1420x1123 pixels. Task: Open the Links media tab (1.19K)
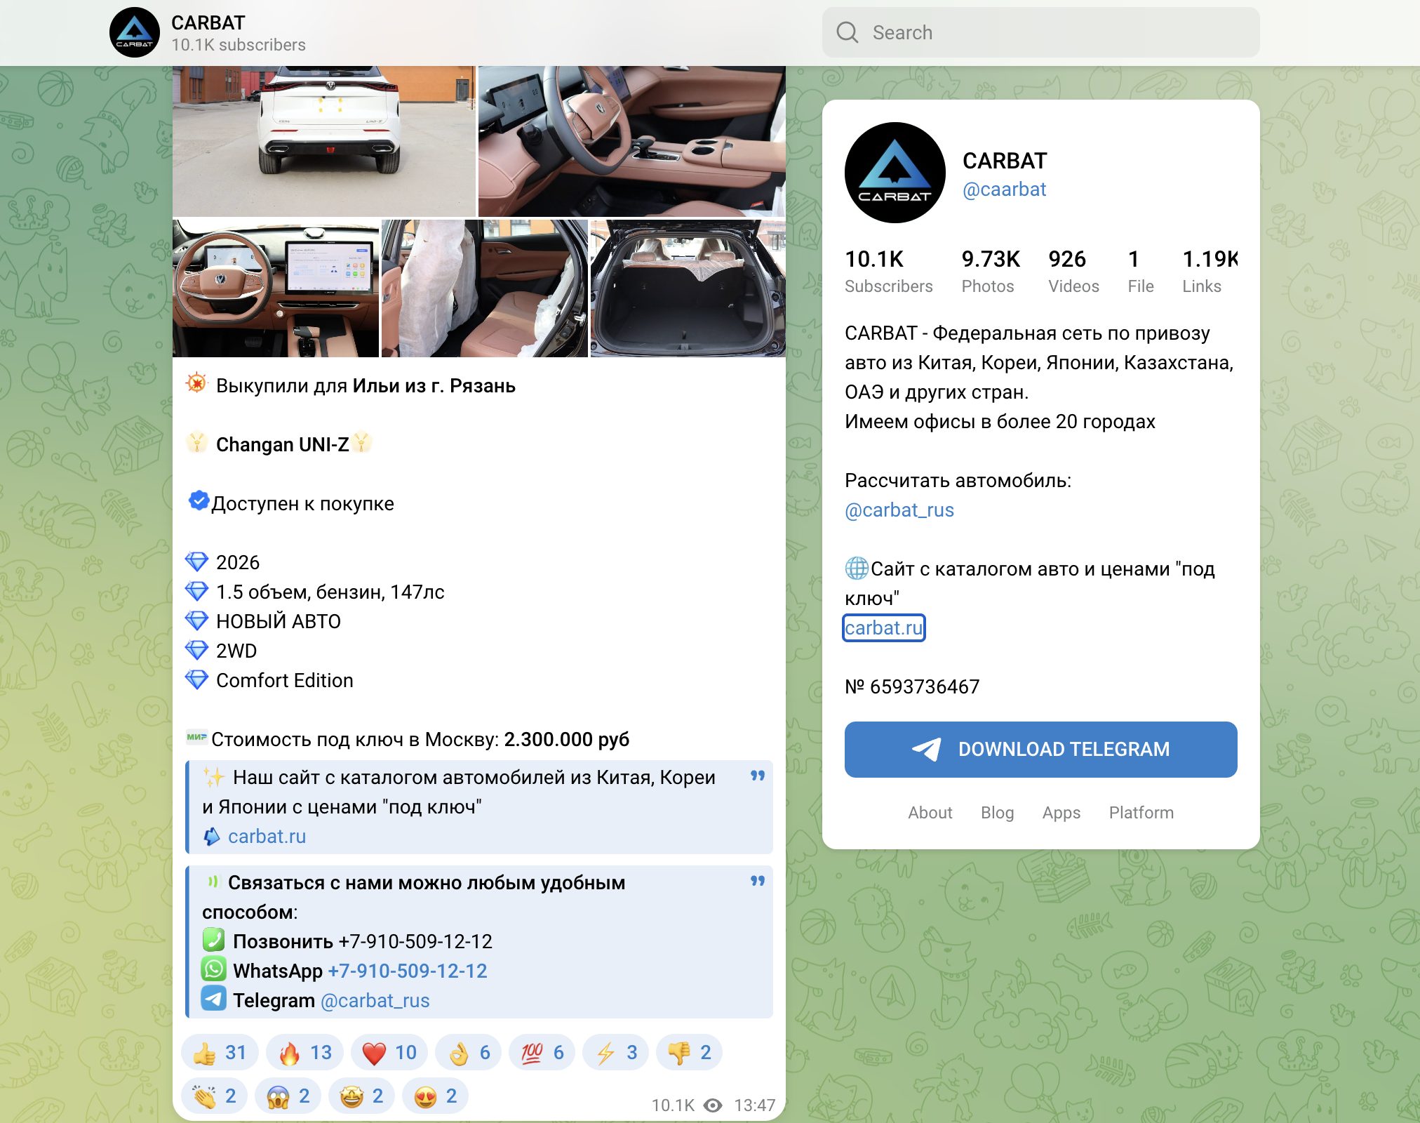tap(1210, 271)
